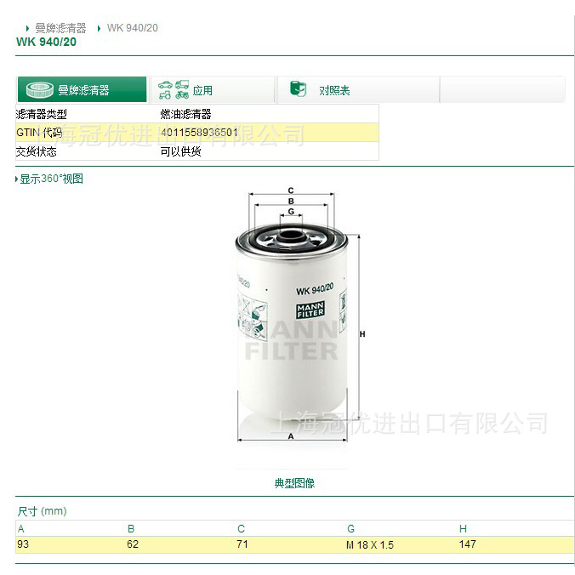Open the 对照表 tab

click(x=358, y=90)
